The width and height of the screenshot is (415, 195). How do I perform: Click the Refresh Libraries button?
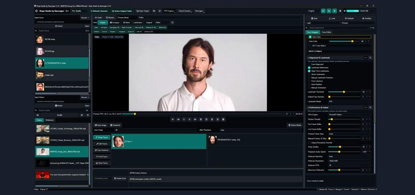99,11
